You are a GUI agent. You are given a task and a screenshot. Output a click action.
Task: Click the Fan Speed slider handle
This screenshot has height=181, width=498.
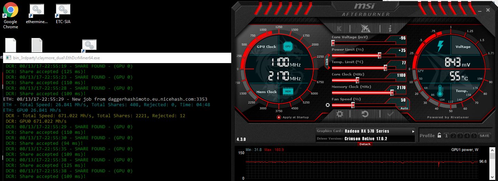coord(353,105)
